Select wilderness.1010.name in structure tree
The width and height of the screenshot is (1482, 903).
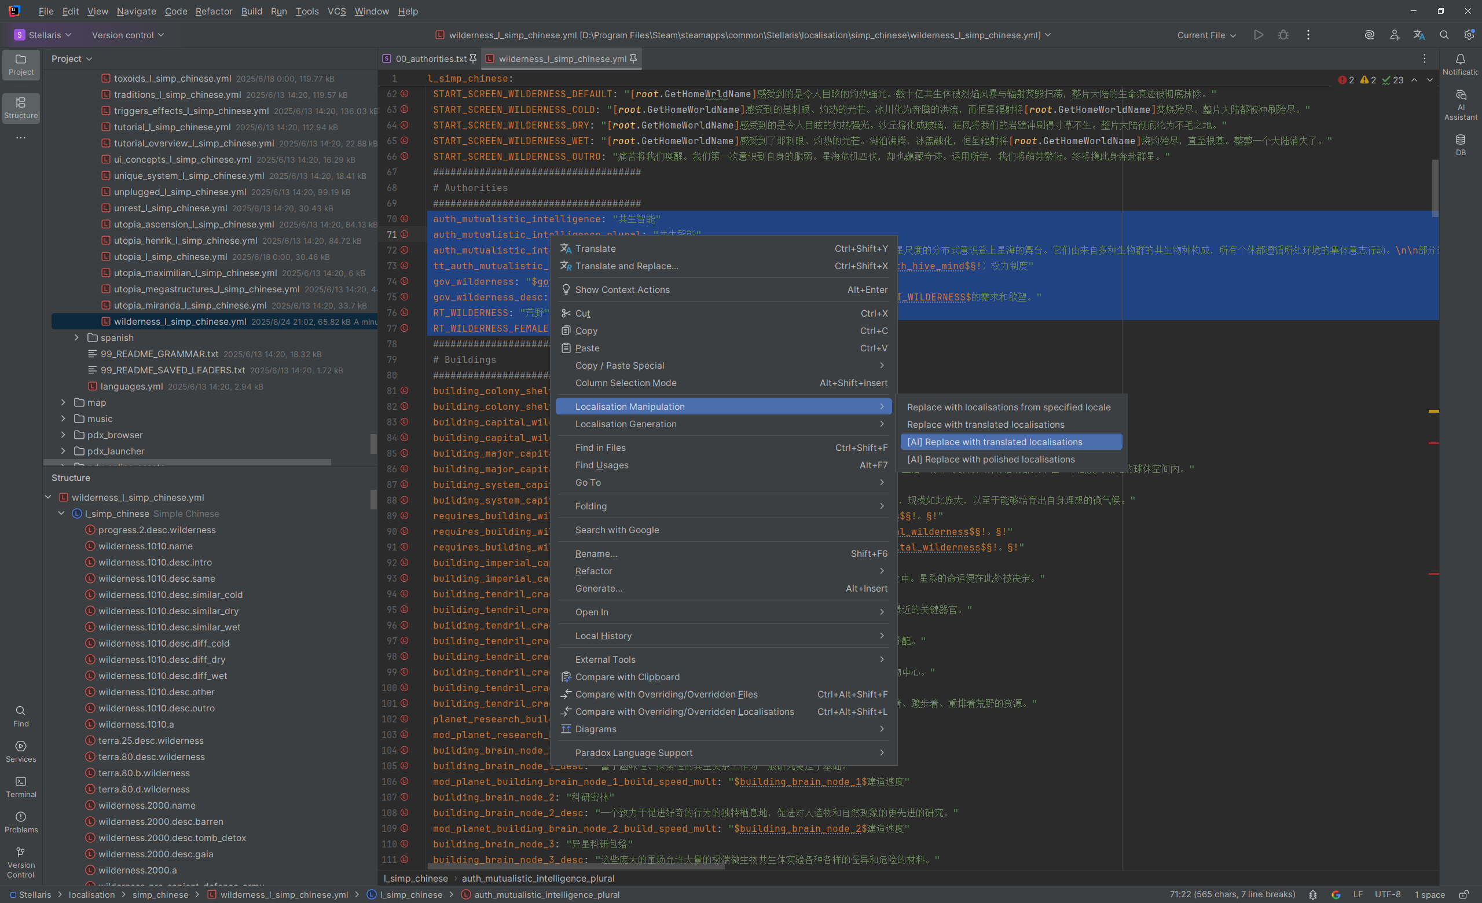145,546
